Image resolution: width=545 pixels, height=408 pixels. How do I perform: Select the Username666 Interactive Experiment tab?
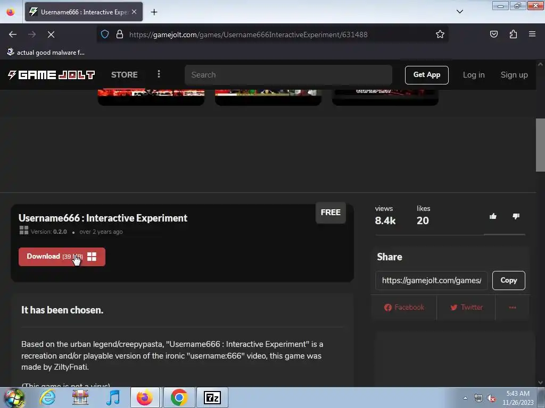(84, 12)
